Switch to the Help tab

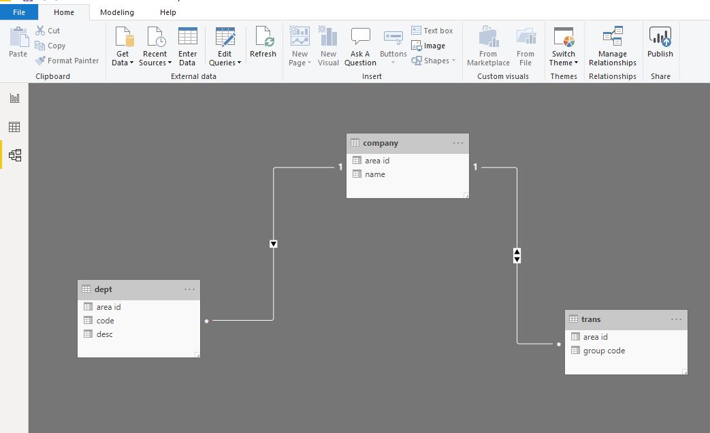(x=167, y=12)
